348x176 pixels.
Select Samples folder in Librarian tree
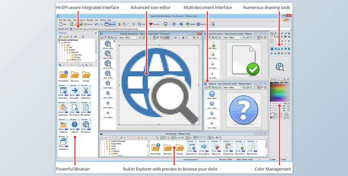click(x=71, y=50)
